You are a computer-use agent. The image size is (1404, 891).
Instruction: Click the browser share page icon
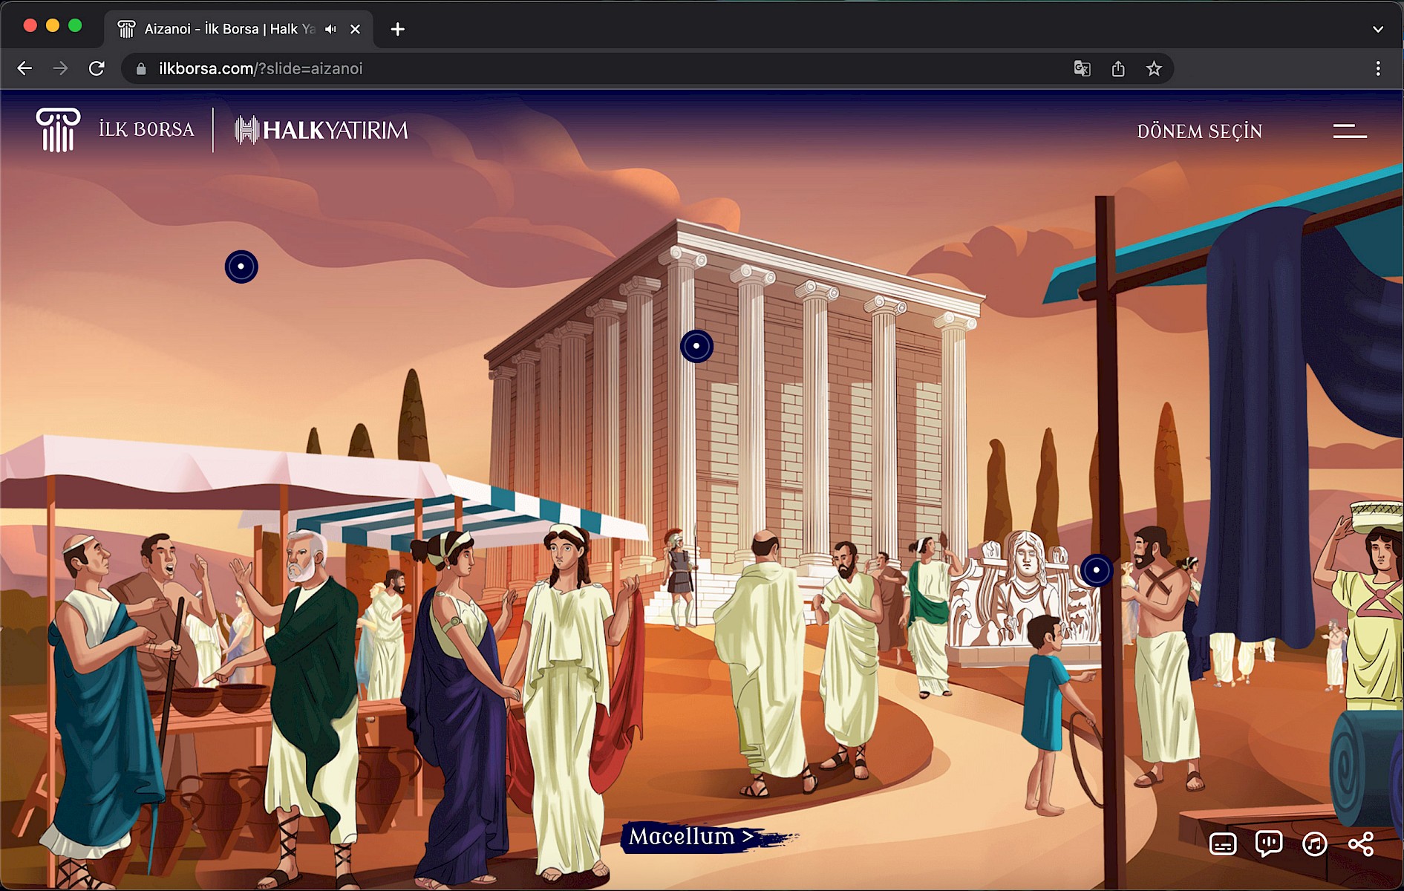point(1117,69)
